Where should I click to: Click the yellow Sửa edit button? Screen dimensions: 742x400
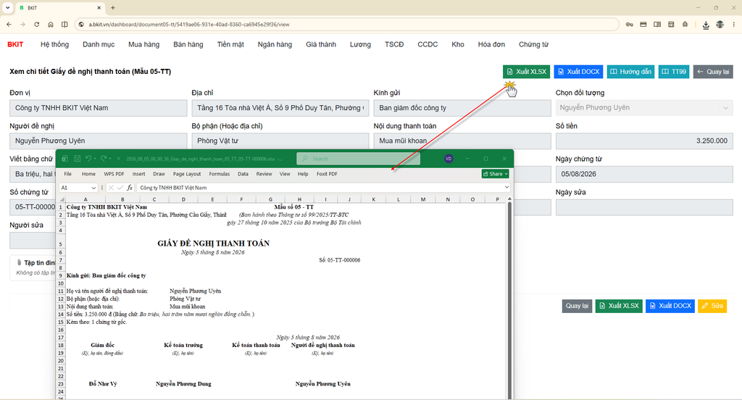712,306
